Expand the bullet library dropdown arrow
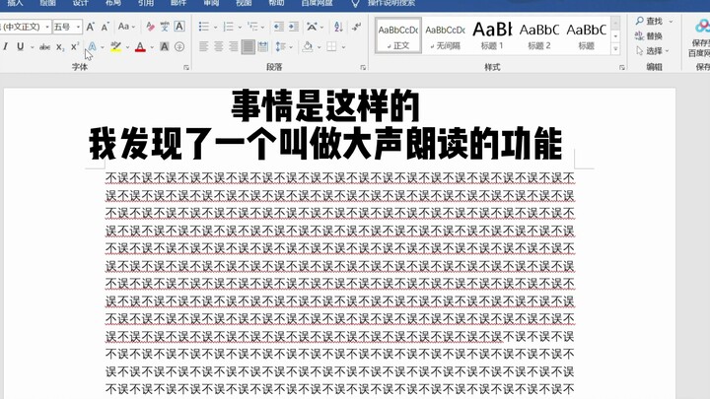This screenshot has height=399, width=710. tap(215, 28)
